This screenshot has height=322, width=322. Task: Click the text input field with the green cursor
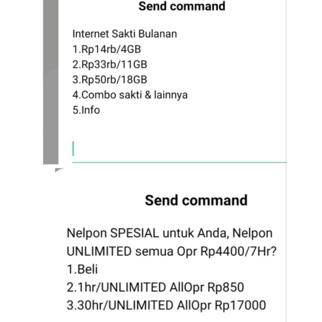(176, 149)
